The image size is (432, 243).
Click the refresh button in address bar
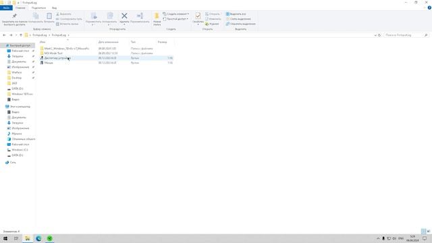(x=379, y=35)
